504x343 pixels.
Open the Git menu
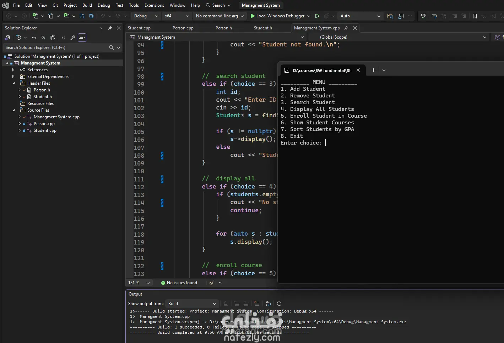coord(55,5)
